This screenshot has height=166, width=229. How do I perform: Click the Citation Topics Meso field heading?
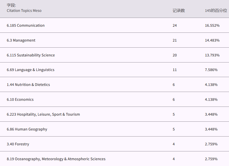click(24, 11)
